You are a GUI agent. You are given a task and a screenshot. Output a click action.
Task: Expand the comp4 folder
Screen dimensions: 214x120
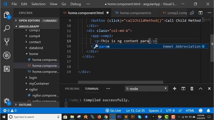(x=34, y=36)
